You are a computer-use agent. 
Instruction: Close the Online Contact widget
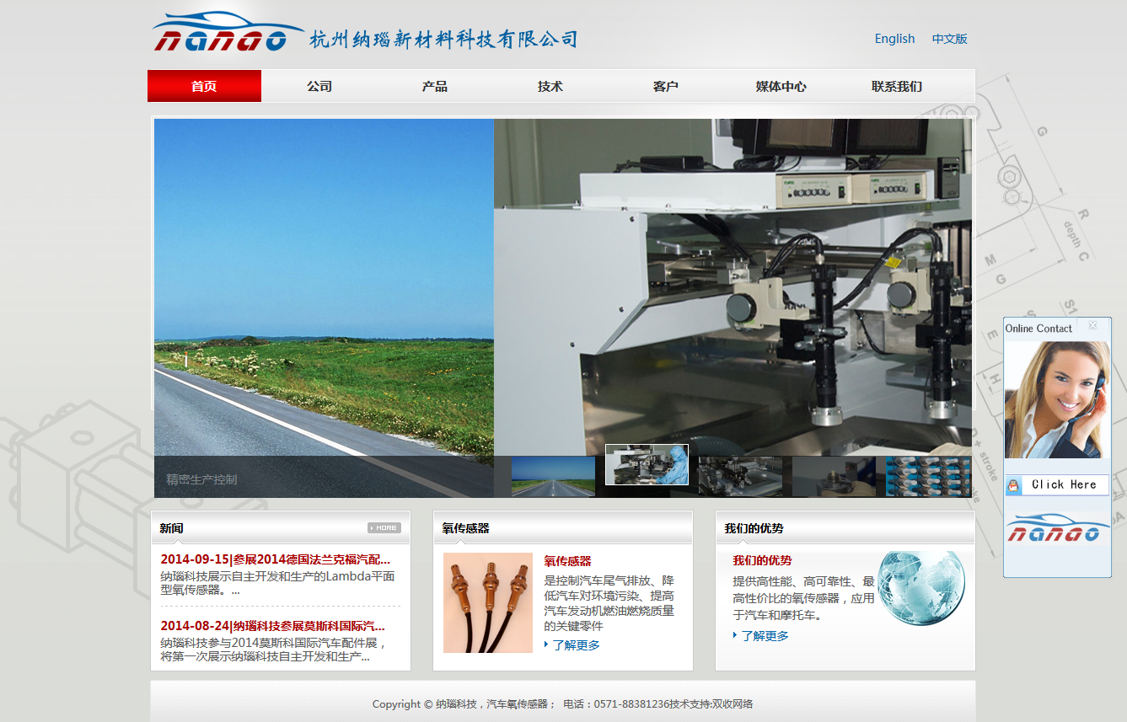click(x=1092, y=326)
